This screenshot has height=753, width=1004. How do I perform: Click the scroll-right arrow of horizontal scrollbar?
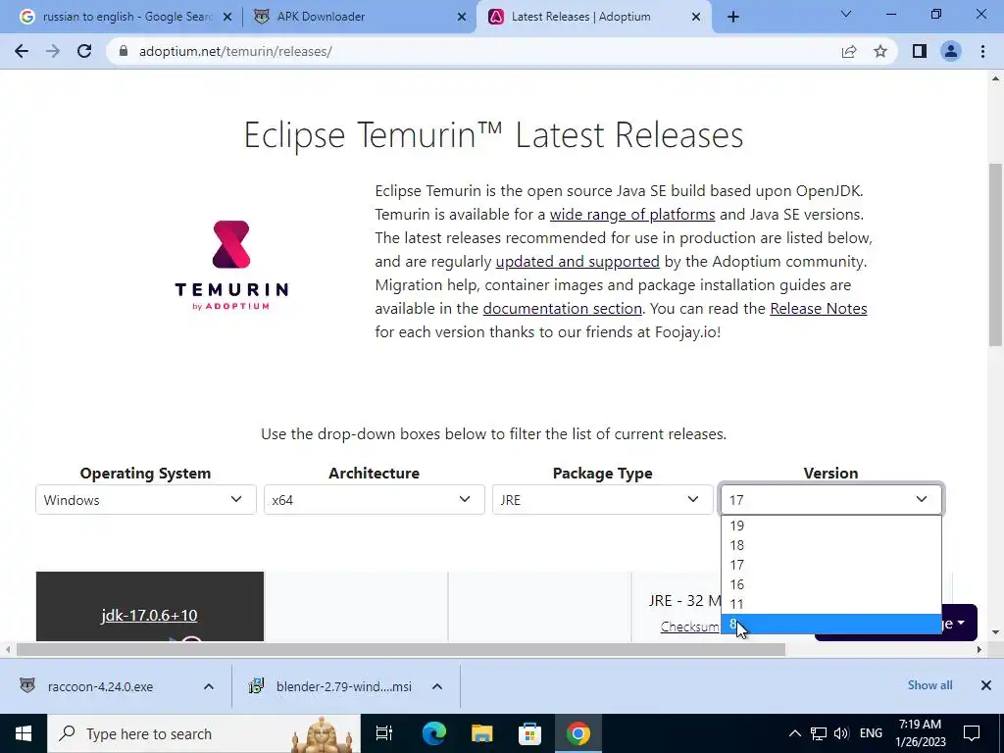(979, 649)
